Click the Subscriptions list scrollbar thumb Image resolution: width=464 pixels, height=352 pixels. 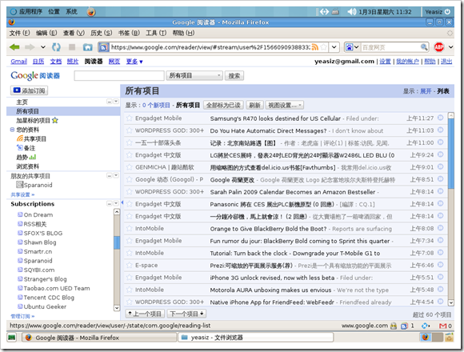[x=117, y=242]
